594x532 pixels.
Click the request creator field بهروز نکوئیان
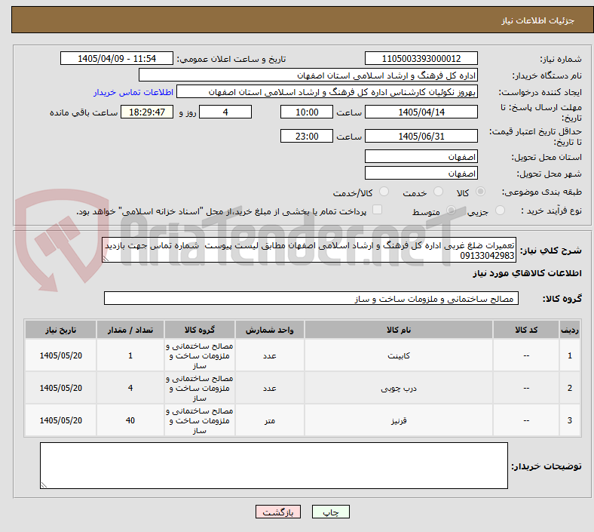coord(327,92)
